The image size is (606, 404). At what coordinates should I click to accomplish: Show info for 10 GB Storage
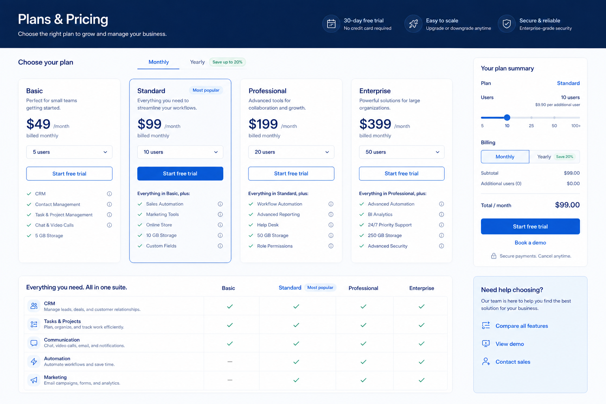220,236
